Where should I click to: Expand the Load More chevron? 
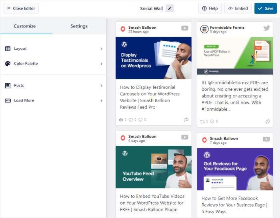click(x=102, y=100)
